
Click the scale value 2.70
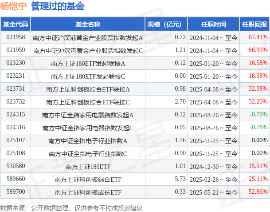180,101
